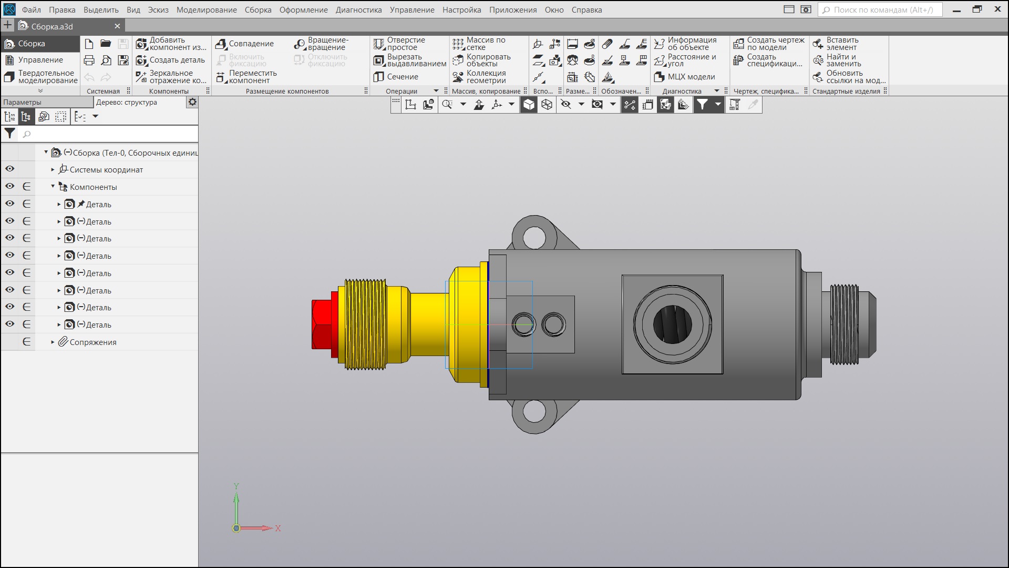Screen dimensions: 1009x568
Task: Click the Open folder icon
Action: tap(106, 44)
